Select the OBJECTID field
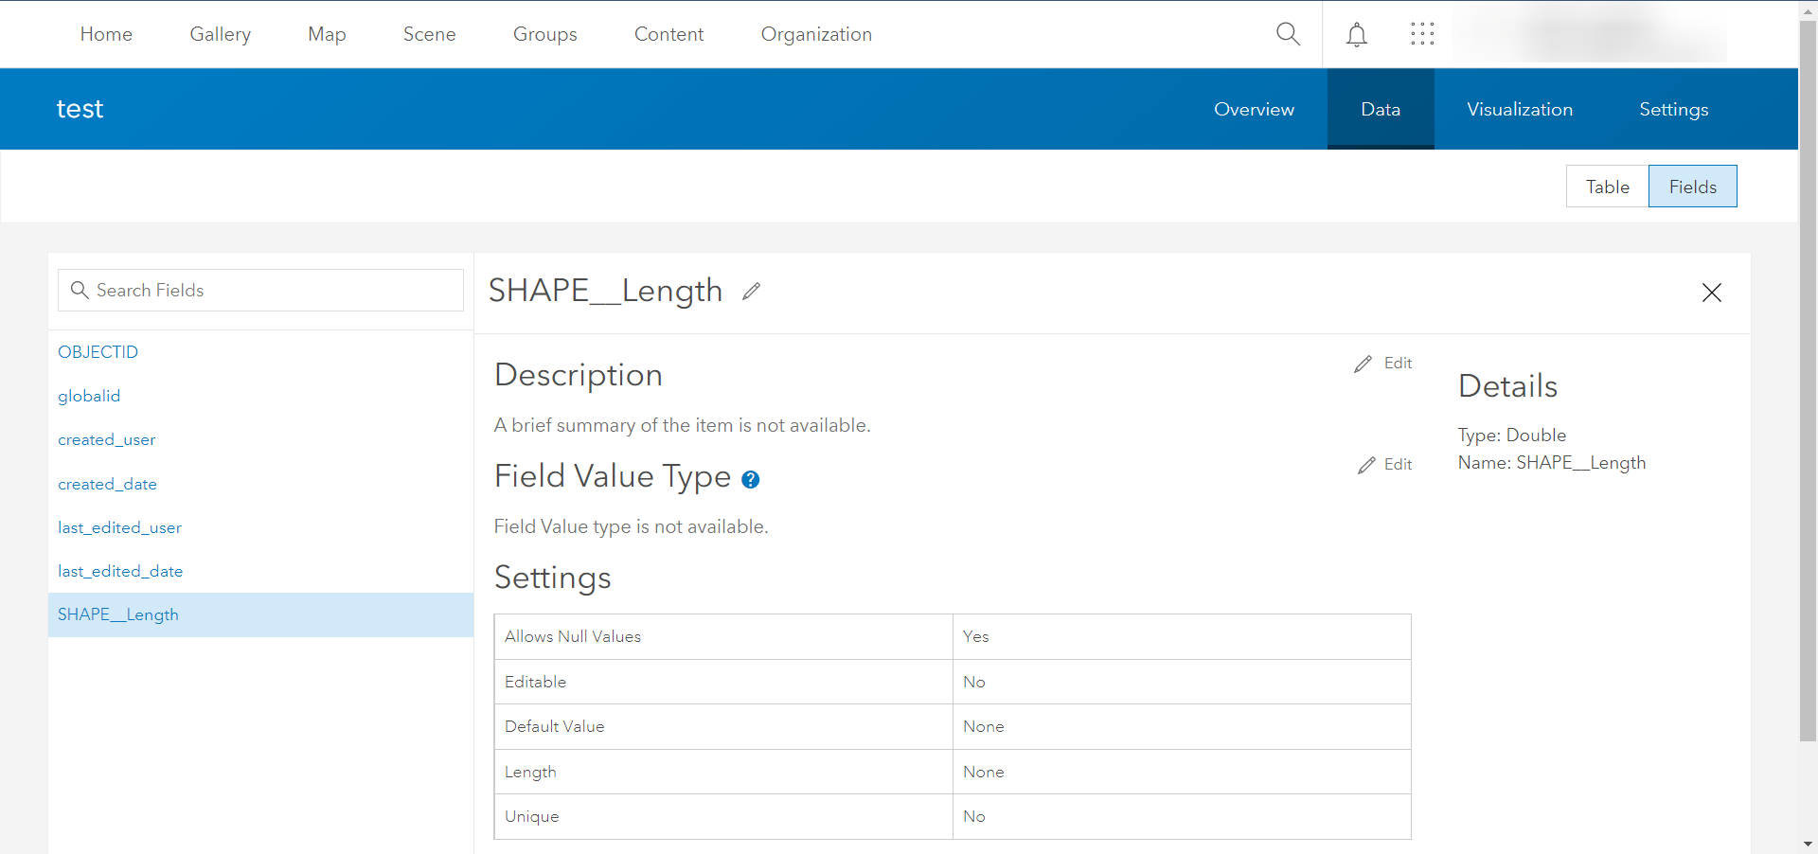Screen dimensions: 1818x854 pyautogui.click(x=98, y=352)
